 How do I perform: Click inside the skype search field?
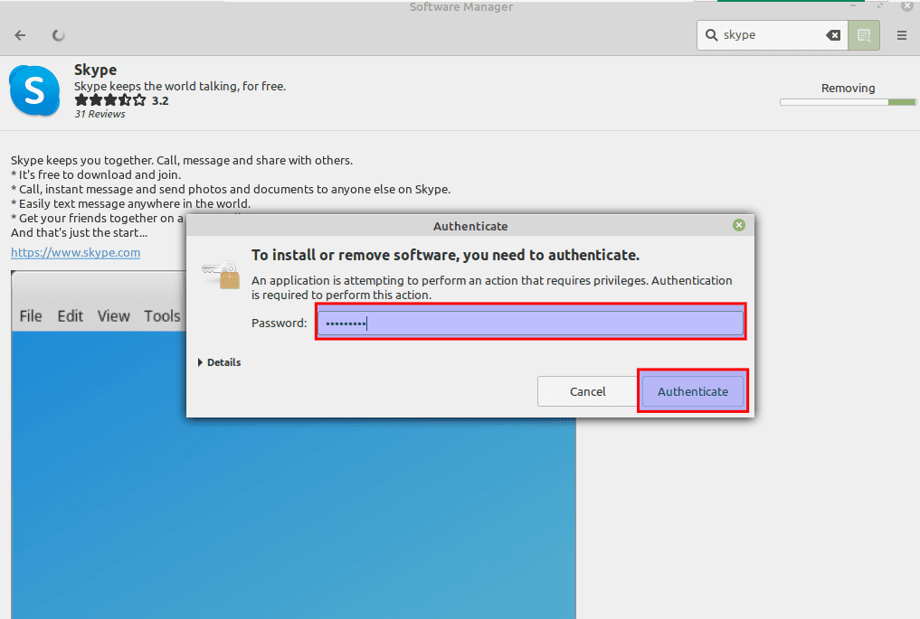(x=769, y=35)
